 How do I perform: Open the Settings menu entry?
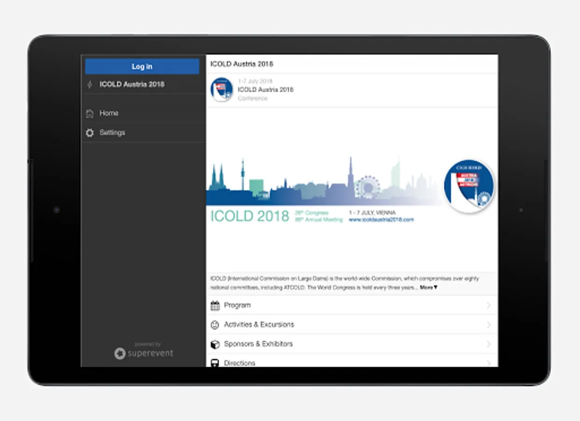point(143,133)
